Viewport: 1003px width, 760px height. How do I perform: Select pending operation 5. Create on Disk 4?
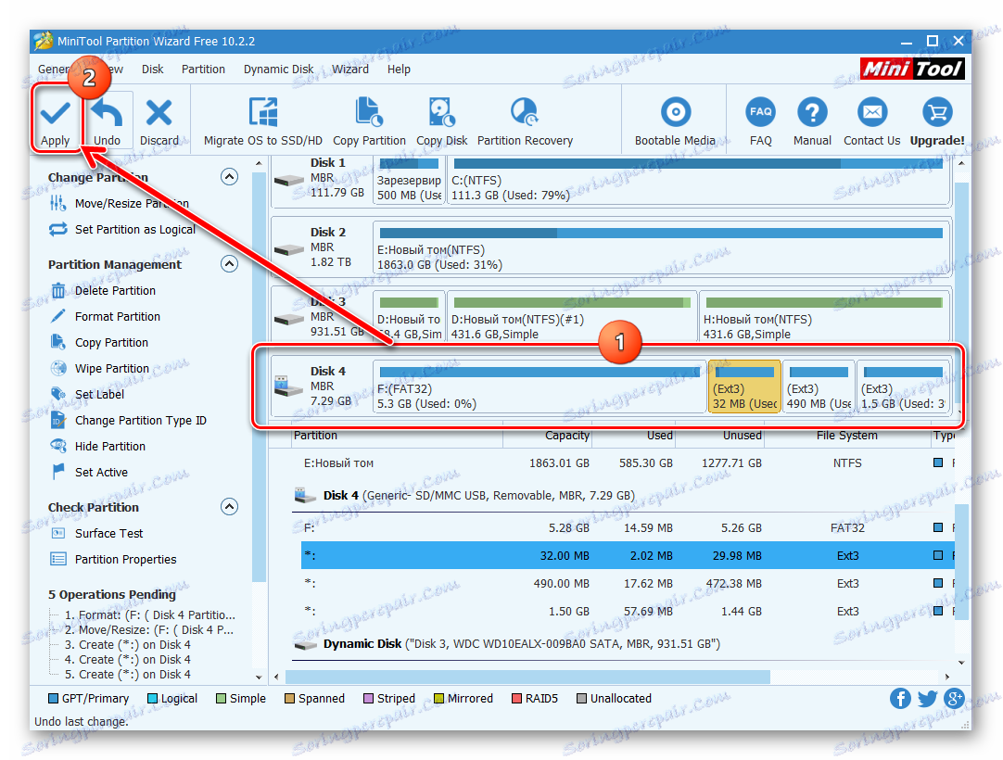click(x=127, y=675)
